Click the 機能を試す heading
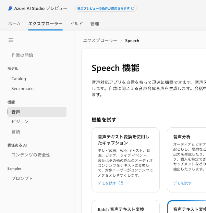 pyautogui.click(x=104, y=120)
